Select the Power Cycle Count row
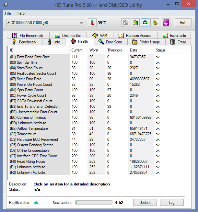198x212 pixels. [x=92, y=95]
